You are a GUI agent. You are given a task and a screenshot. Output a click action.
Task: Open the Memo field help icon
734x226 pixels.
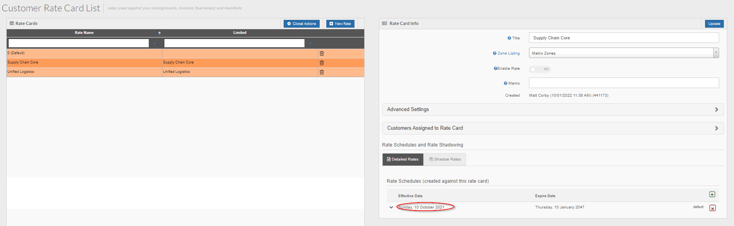506,83
